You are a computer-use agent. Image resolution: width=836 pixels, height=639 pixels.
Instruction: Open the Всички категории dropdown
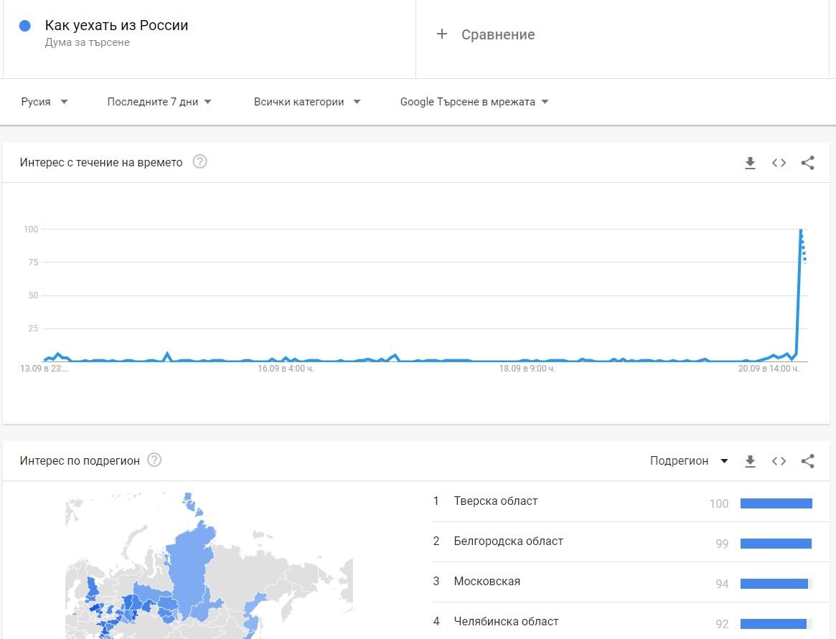[x=306, y=102]
